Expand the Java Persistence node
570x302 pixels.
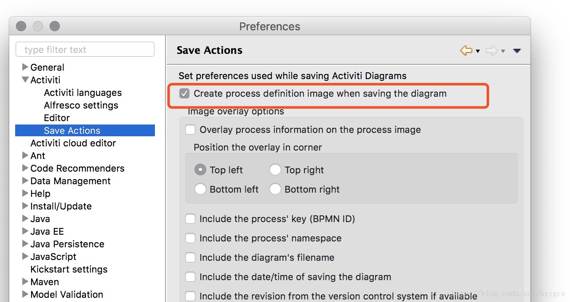[25, 244]
